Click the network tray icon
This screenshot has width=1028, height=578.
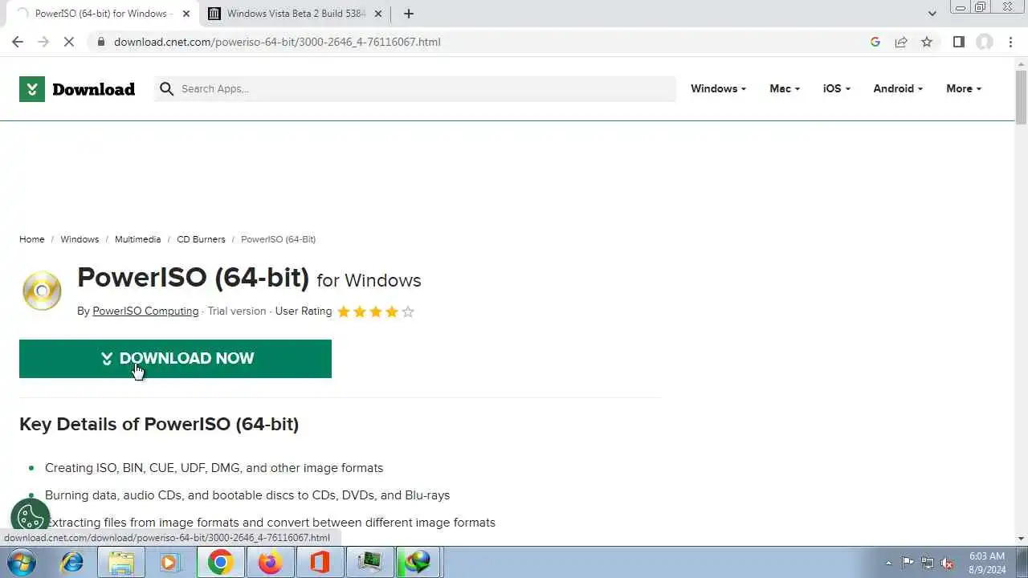coord(928,563)
